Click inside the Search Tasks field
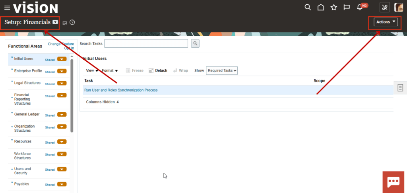Screen dimensions: 407x193 pos(146,43)
